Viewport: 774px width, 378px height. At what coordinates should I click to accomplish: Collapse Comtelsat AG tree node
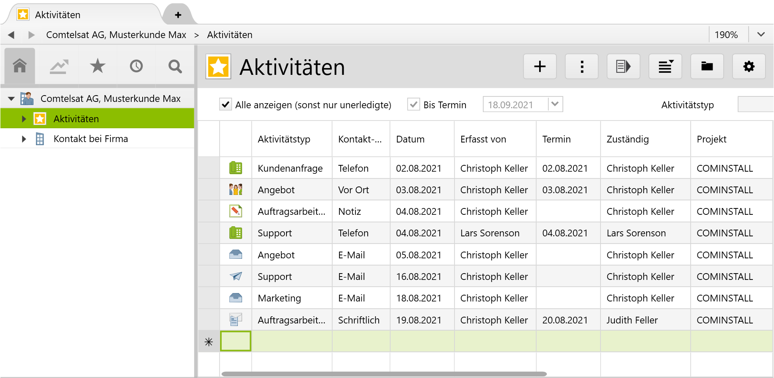pos(11,99)
